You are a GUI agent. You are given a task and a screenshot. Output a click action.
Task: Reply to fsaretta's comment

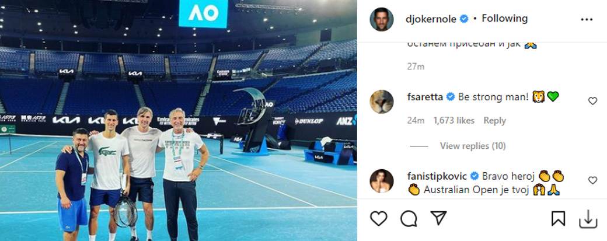494,121
